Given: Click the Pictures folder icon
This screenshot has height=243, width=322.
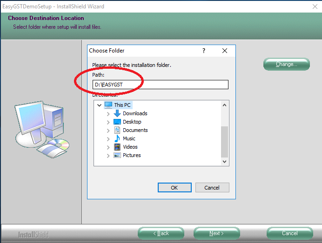Looking at the screenshot, I should tap(117, 155).
